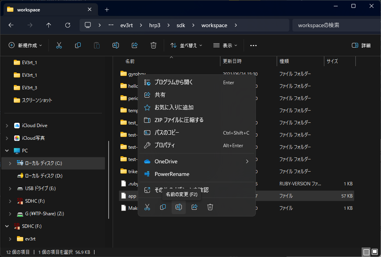The height and width of the screenshot is (257, 381).
Task: Switch to the details list view icon
Action: point(366,252)
